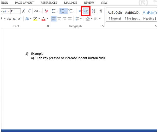Click inside the font size box
This screenshot has width=158, height=132.
[14, 11]
